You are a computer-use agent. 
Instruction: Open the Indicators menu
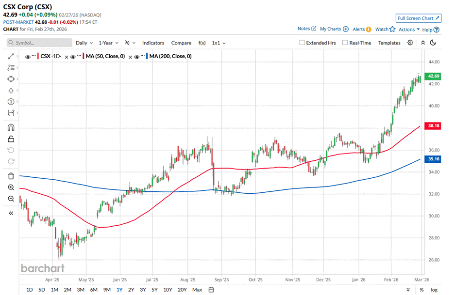coord(153,43)
